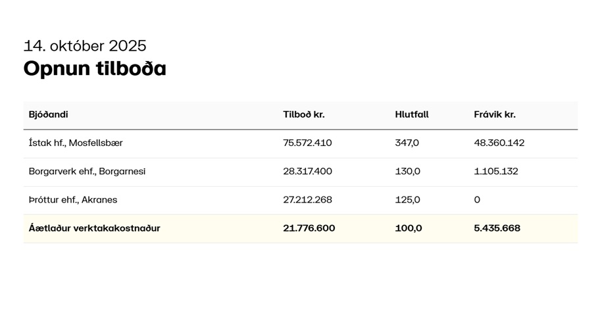This screenshot has height=309, width=600.
Task: Click Ístak bid amount 75.572.410
Action: (308, 143)
